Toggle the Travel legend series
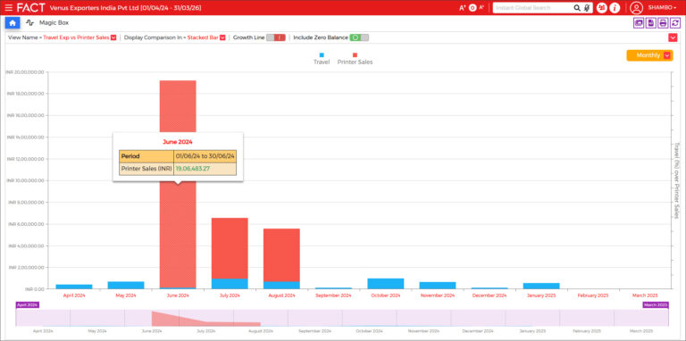This screenshot has width=686, height=341. pyautogui.click(x=322, y=59)
